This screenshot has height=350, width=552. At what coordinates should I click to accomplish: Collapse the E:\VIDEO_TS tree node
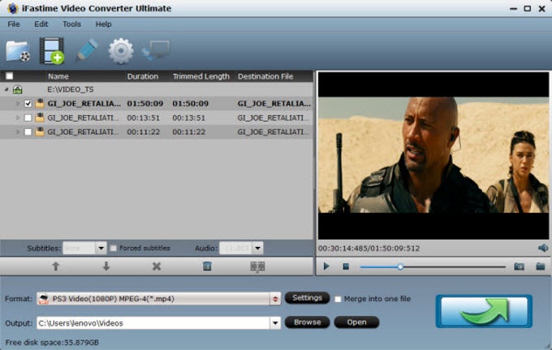click(6, 89)
